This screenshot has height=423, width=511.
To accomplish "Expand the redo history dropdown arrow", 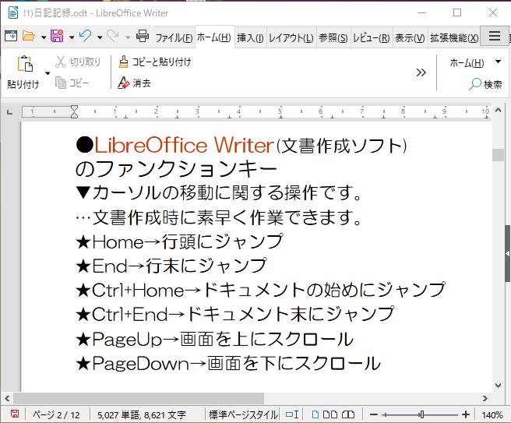I will coord(128,37).
